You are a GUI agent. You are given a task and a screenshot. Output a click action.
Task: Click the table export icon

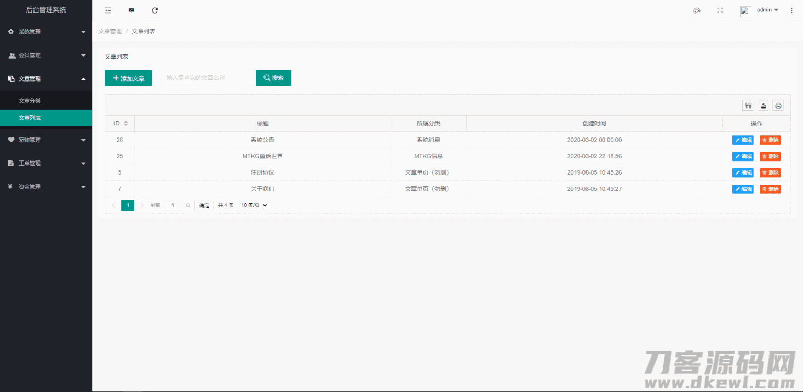[763, 106]
